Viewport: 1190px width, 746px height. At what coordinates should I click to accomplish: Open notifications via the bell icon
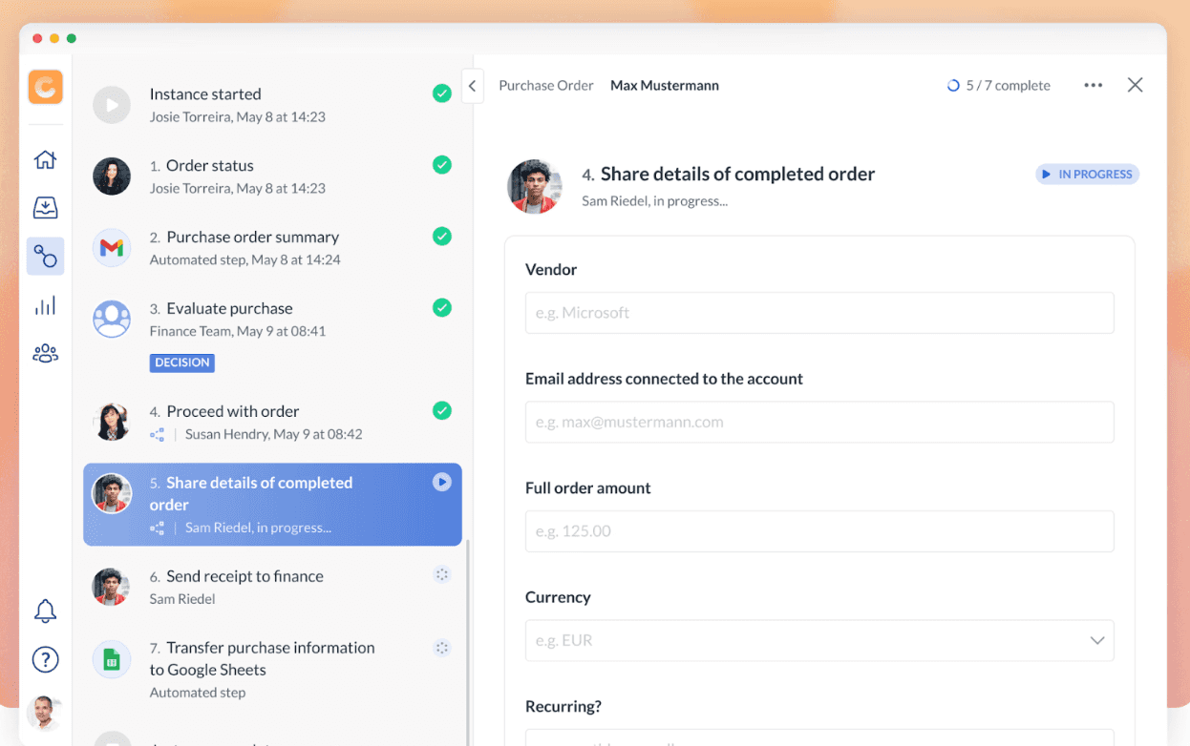45,611
